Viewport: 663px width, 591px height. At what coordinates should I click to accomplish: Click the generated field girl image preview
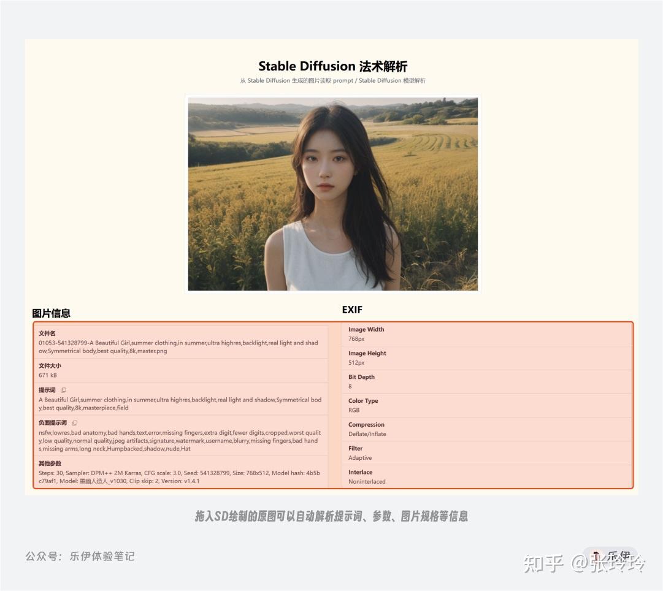[331, 193]
